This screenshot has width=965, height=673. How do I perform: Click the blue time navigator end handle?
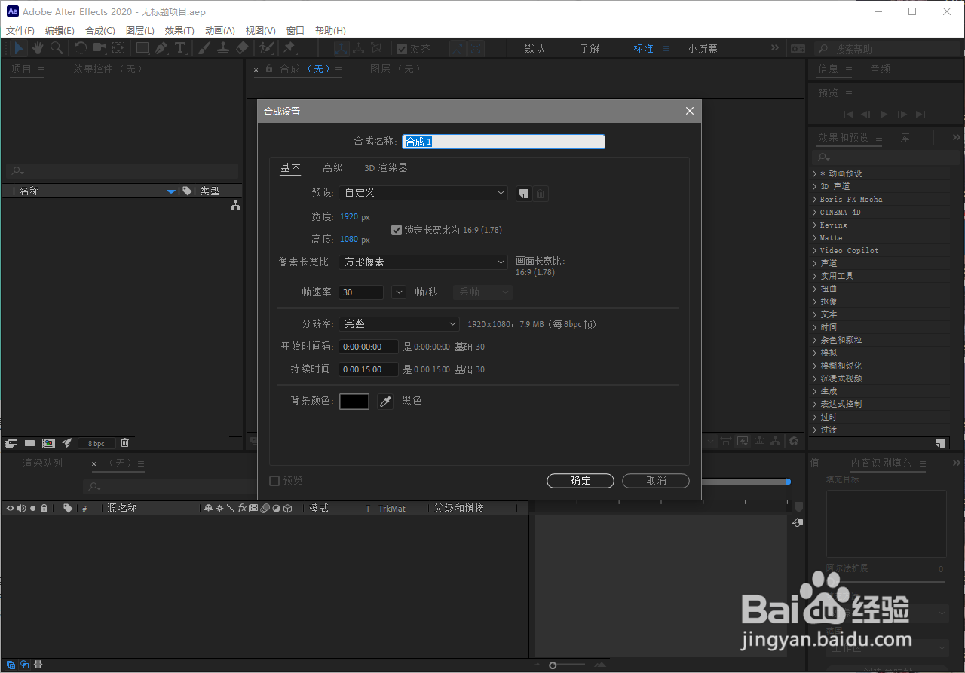(x=789, y=481)
